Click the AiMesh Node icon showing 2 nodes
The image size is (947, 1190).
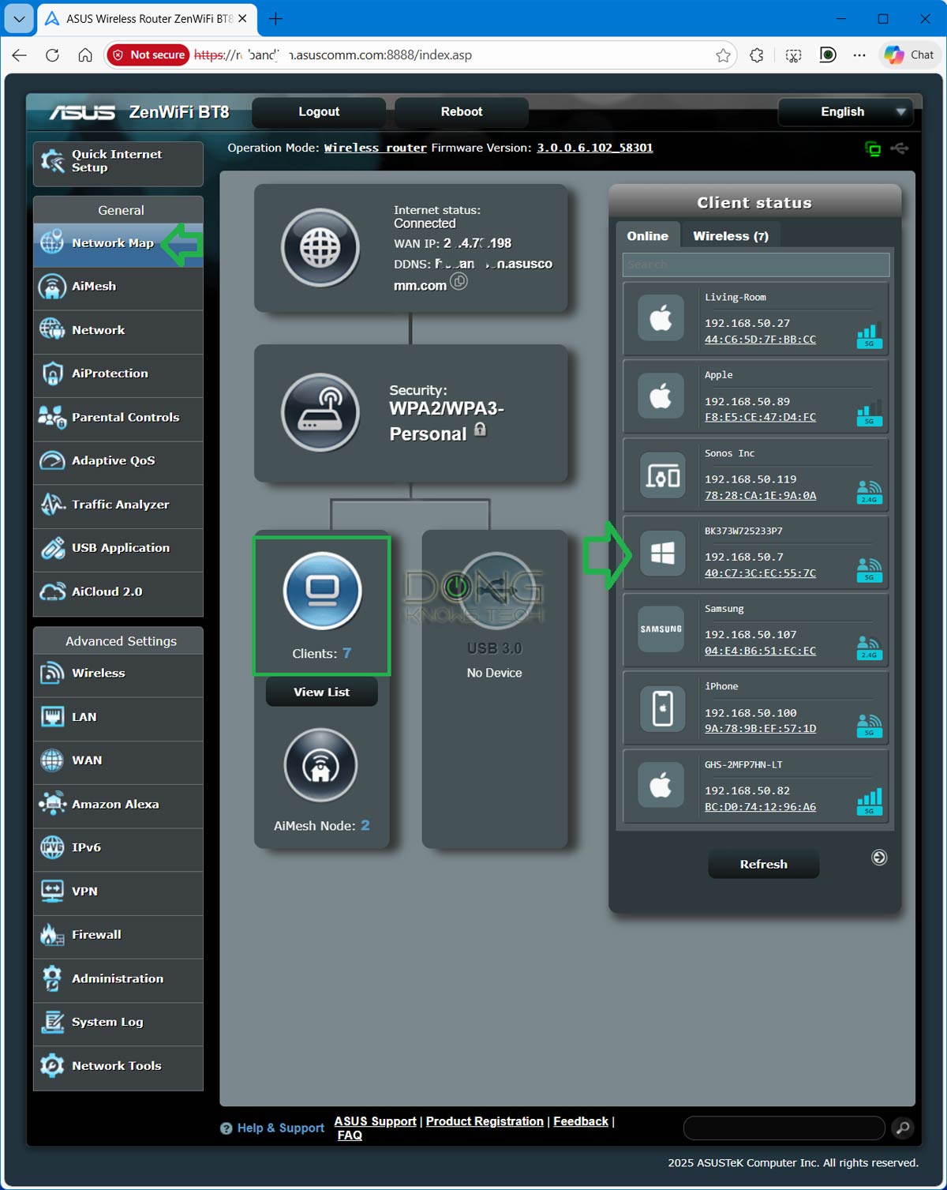click(320, 764)
